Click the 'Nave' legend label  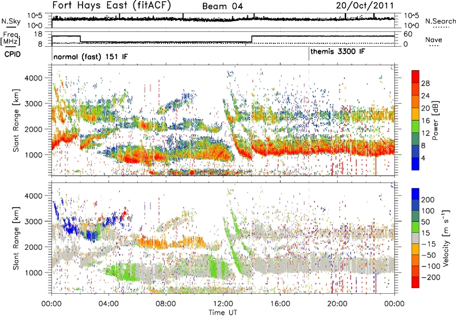click(434, 40)
